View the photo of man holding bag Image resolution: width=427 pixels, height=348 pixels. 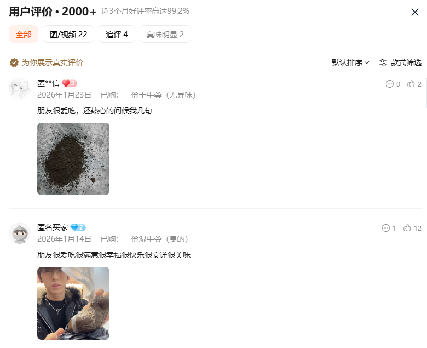coord(73,303)
